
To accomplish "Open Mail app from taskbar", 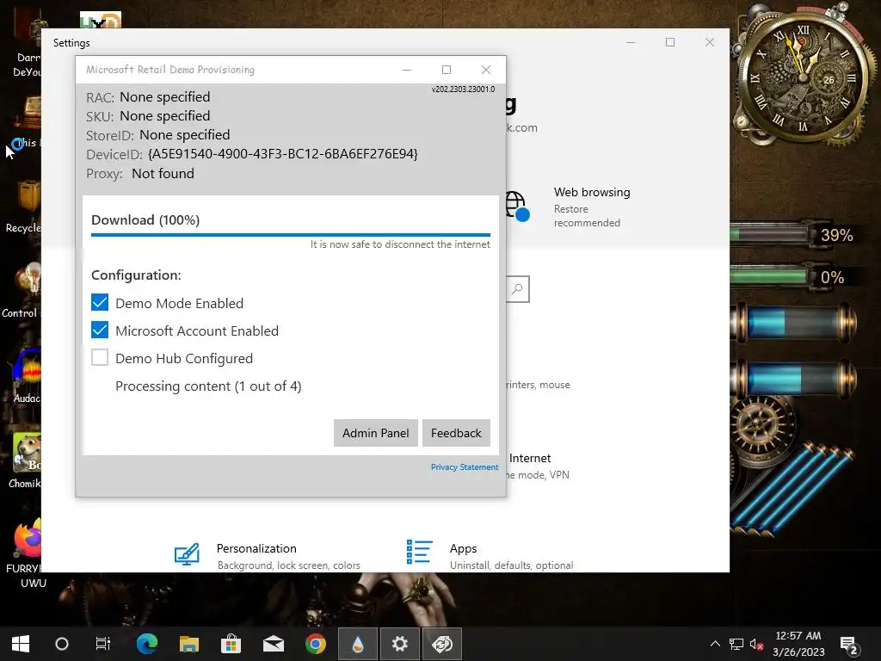I will (274, 644).
